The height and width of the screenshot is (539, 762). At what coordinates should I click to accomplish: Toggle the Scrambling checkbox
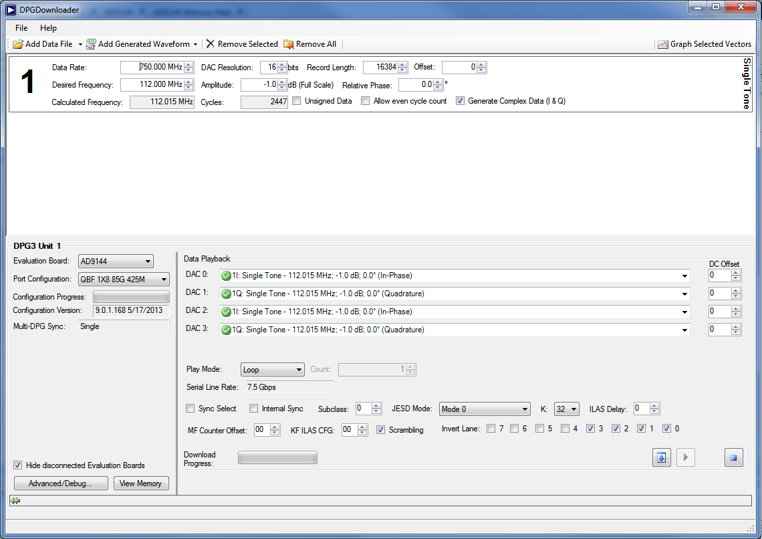point(381,430)
